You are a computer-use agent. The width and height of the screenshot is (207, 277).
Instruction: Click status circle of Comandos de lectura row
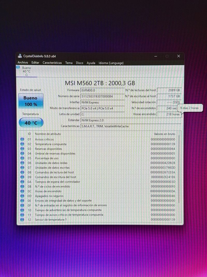[x=22, y=172]
